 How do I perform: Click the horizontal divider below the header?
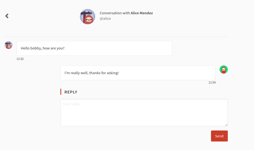coord(116,37)
